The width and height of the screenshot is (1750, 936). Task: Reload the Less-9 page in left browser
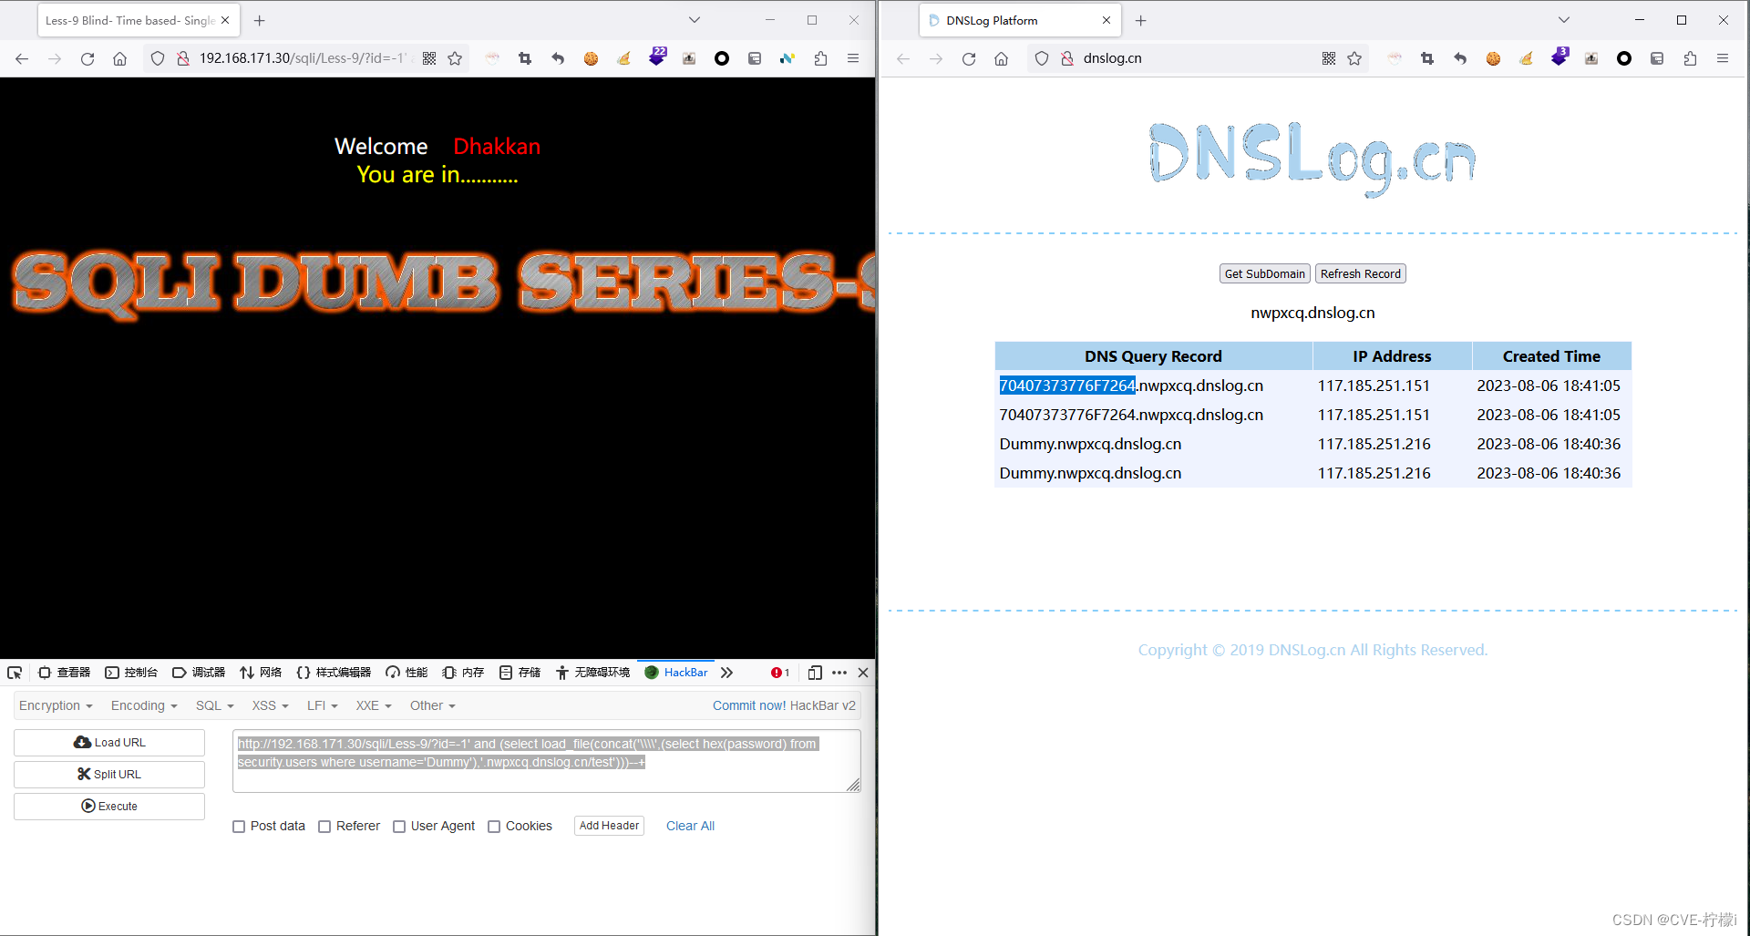[x=87, y=58]
